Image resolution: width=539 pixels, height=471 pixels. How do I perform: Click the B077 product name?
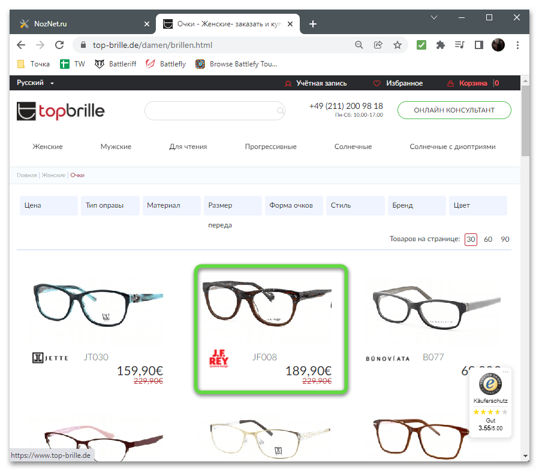[433, 357]
